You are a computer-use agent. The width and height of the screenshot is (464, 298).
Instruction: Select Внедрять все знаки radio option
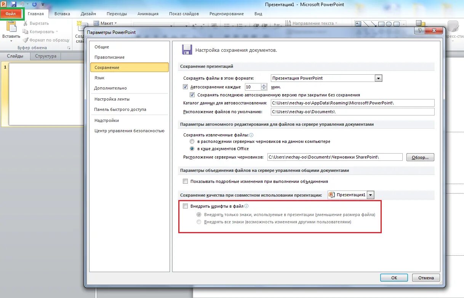pyautogui.click(x=199, y=222)
